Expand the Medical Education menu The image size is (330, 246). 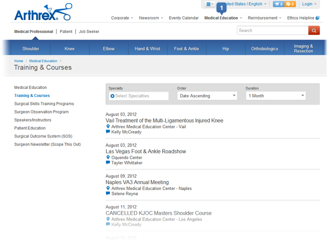tap(223, 18)
